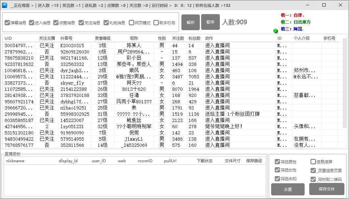Click the green status indicator dot
This screenshot has height=199, width=349.
pyautogui.click(x=275, y=30)
